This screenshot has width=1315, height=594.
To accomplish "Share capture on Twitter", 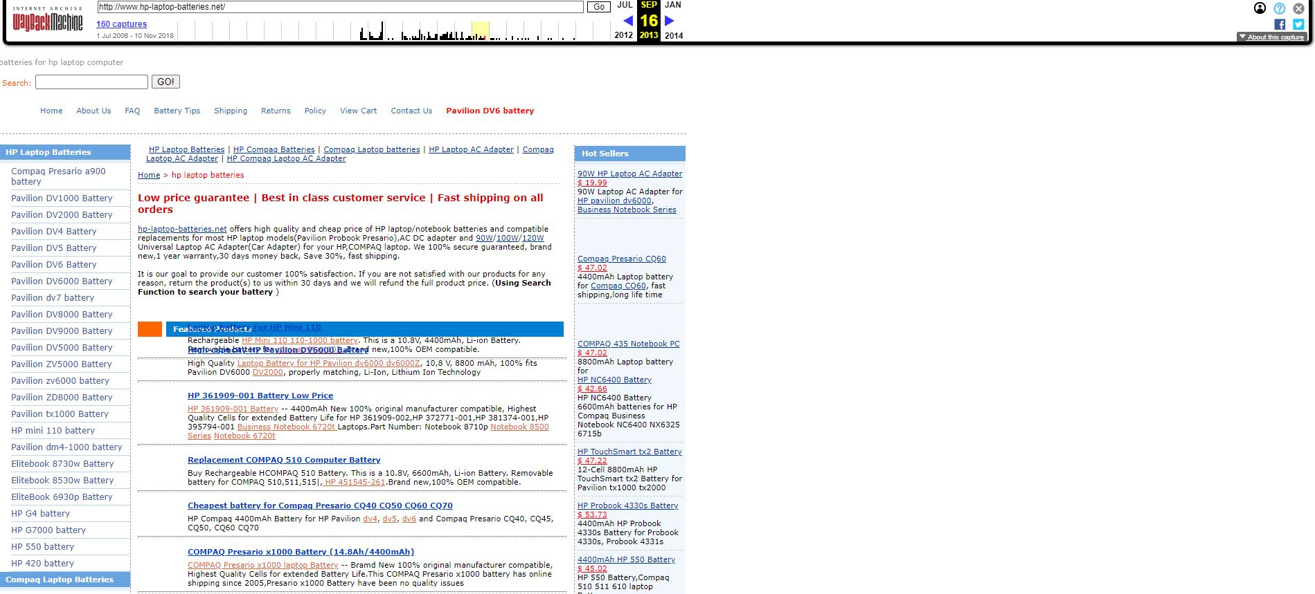I will 1298,24.
